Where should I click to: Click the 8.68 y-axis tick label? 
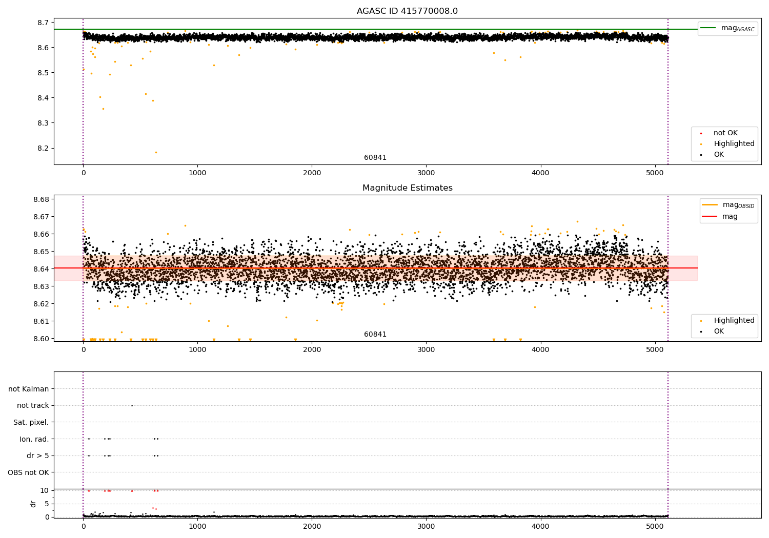41,199
